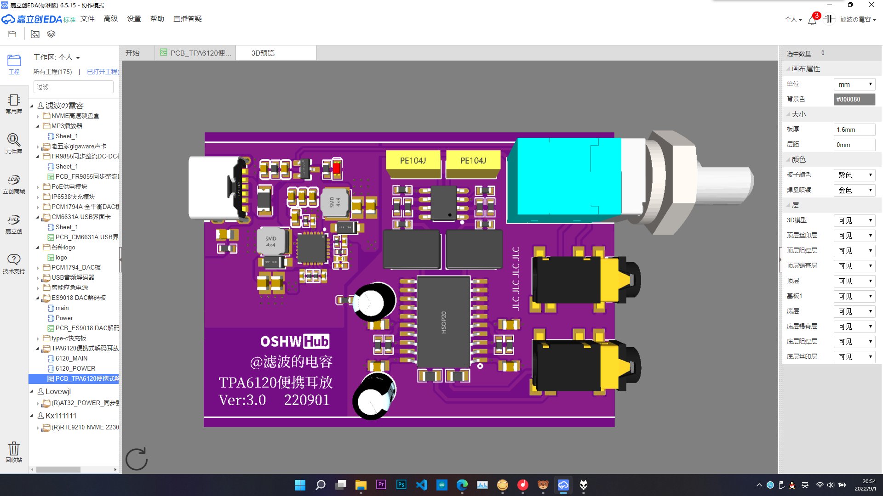The height and width of the screenshot is (496, 883).
Task: Open the 设置 menu
Action: click(134, 19)
